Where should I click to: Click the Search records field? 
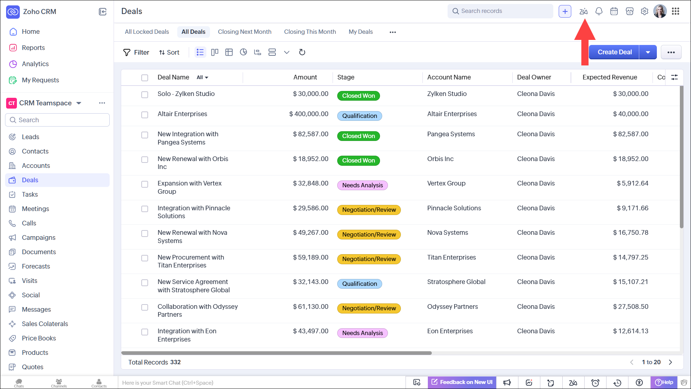coord(500,11)
